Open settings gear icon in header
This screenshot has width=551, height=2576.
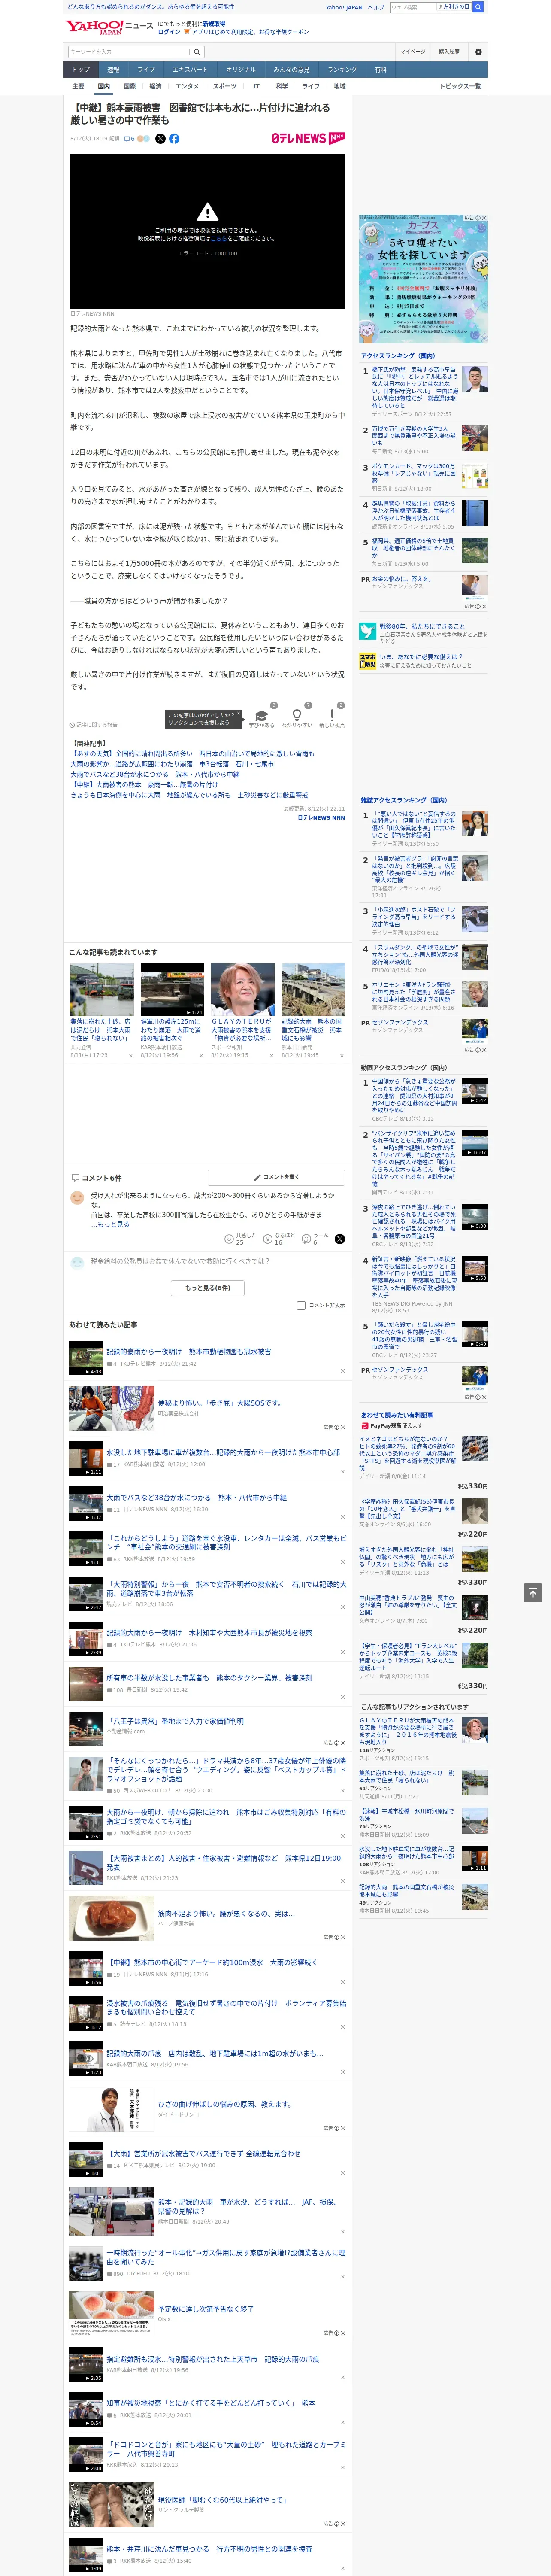478,51
